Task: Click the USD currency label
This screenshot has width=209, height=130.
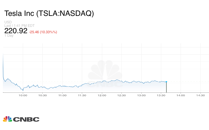Action: [x=8, y=22]
